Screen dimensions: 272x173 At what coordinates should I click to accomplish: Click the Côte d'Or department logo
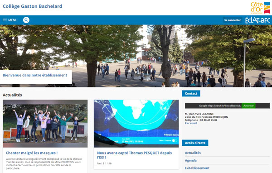tap(260, 8)
